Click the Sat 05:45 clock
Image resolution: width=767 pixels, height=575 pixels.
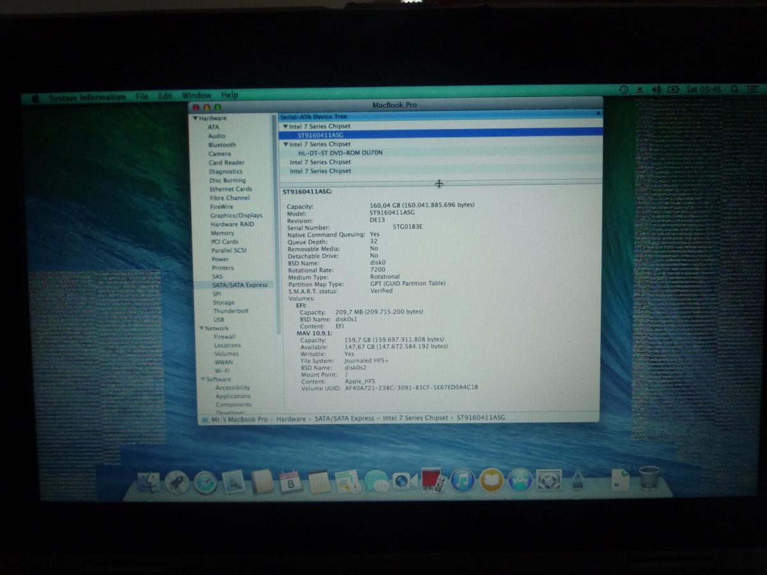pyautogui.click(x=703, y=89)
